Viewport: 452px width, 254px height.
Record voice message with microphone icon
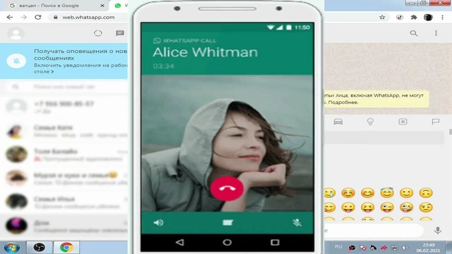pyautogui.click(x=438, y=231)
